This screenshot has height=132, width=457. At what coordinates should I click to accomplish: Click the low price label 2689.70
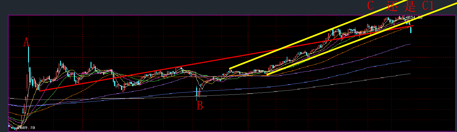26,128
